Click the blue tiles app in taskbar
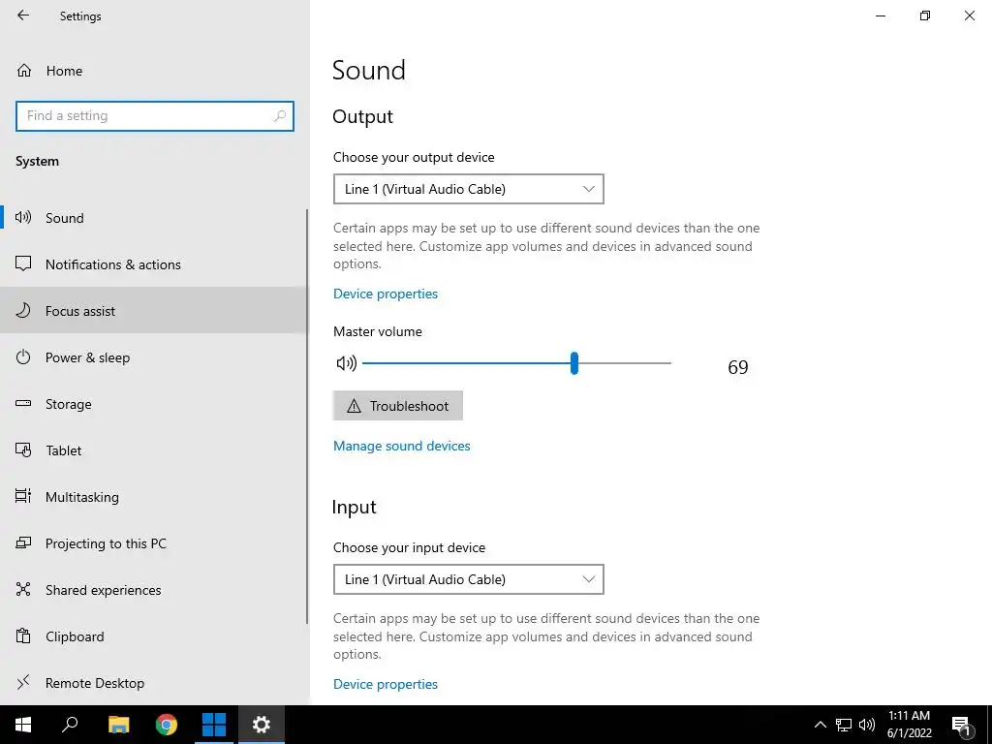Screen dimensions: 992x744 click(214, 725)
